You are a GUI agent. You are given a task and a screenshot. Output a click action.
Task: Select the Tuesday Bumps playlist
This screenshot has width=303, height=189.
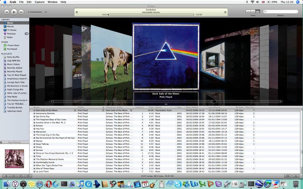(x=14, y=107)
